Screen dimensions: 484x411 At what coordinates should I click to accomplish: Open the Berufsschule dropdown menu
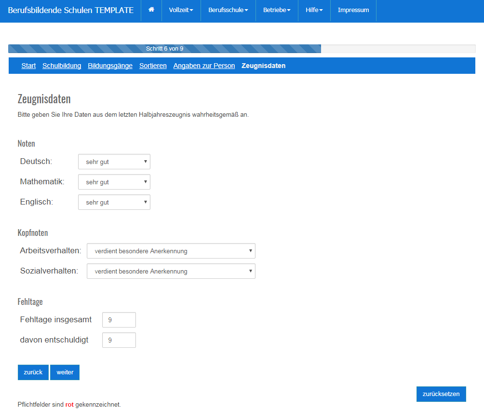tap(228, 11)
